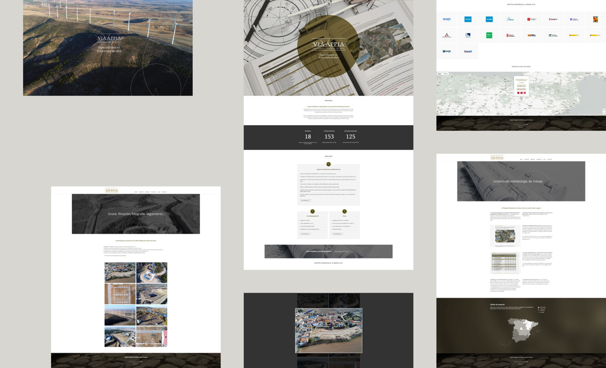Screen dimensions: 606x368
Task: Click the round icon above the Consulting ingeniería card
Action: pyautogui.click(x=312, y=211)
